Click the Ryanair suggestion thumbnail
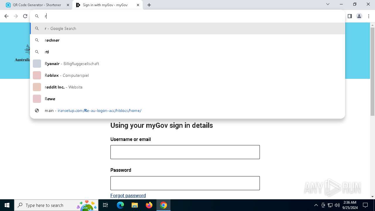Image resolution: width=375 pixels, height=211 pixels. [x=37, y=64]
